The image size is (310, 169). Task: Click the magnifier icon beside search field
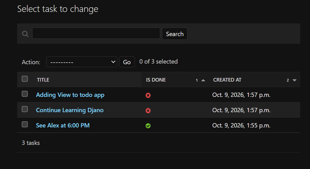25,34
